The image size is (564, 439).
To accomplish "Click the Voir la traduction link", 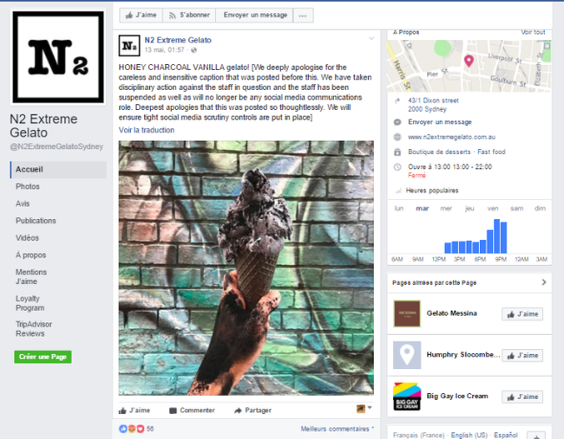I will (x=147, y=130).
